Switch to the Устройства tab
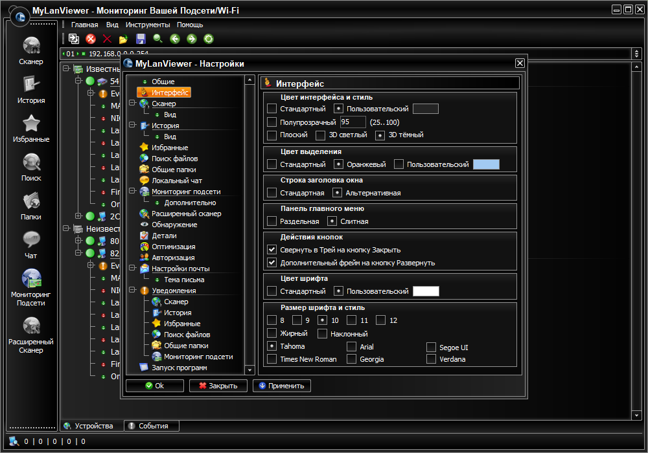Screen dimensions: 648x453 coord(92,426)
